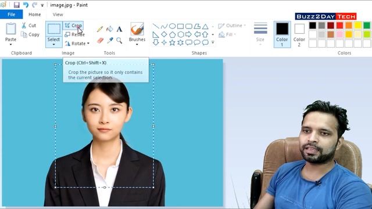Click the Paste clipboard icon
372x209 pixels.
(10, 29)
